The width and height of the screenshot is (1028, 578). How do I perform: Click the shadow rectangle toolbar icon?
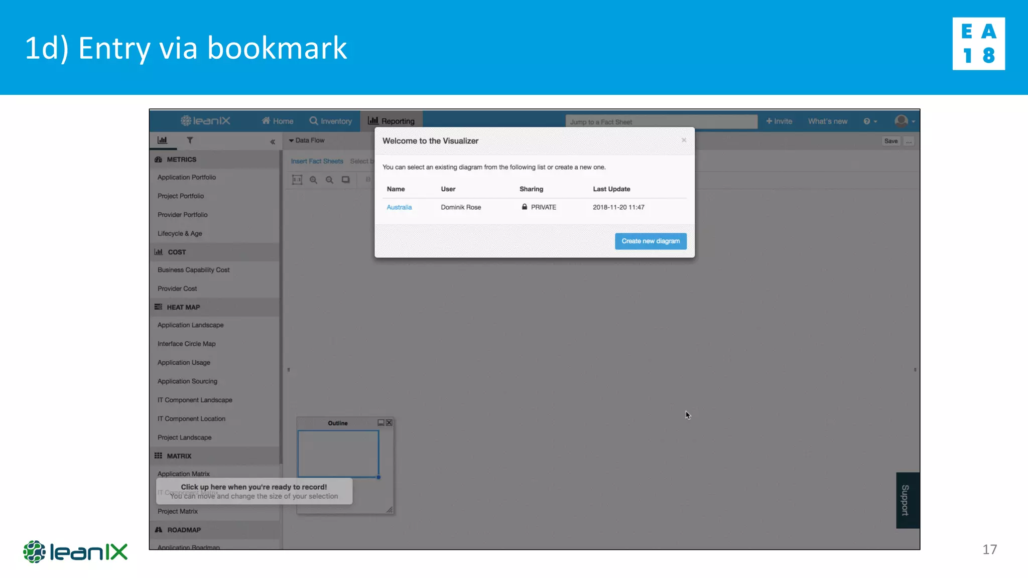pyautogui.click(x=346, y=180)
